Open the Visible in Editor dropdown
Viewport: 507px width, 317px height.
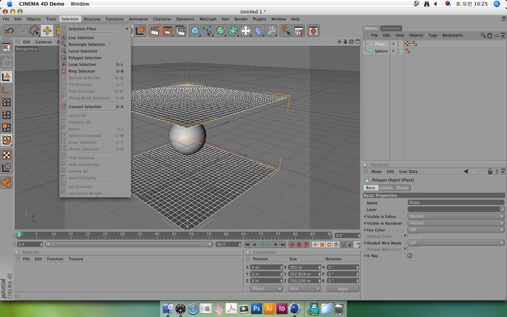coord(456,216)
